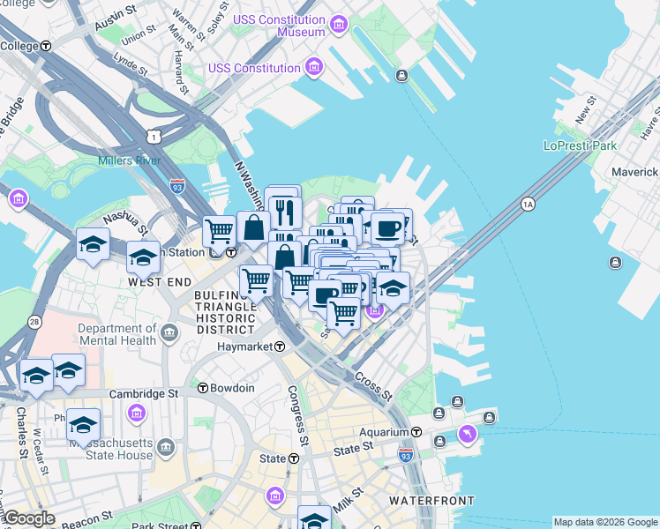Viewport: 660px width, 529px height.
Task: Select the purple museum pin near Milk St
Action: (275, 495)
